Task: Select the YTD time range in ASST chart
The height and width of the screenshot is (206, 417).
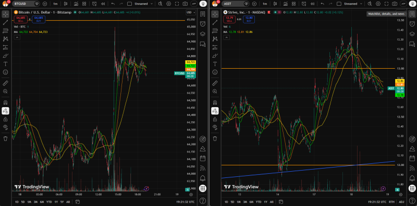Action: pyautogui.click(x=258, y=202)
